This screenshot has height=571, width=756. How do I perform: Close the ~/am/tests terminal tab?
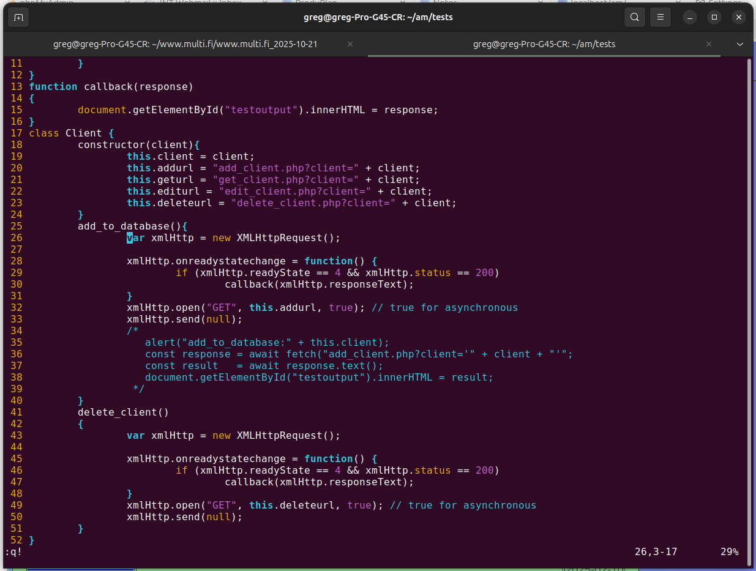pos(709,44)
